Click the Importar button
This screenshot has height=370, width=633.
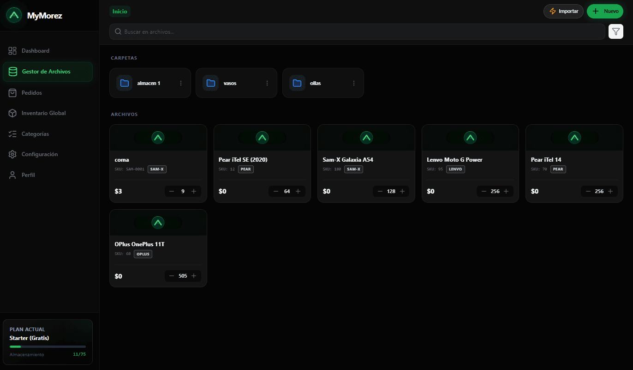click(563, 11)
